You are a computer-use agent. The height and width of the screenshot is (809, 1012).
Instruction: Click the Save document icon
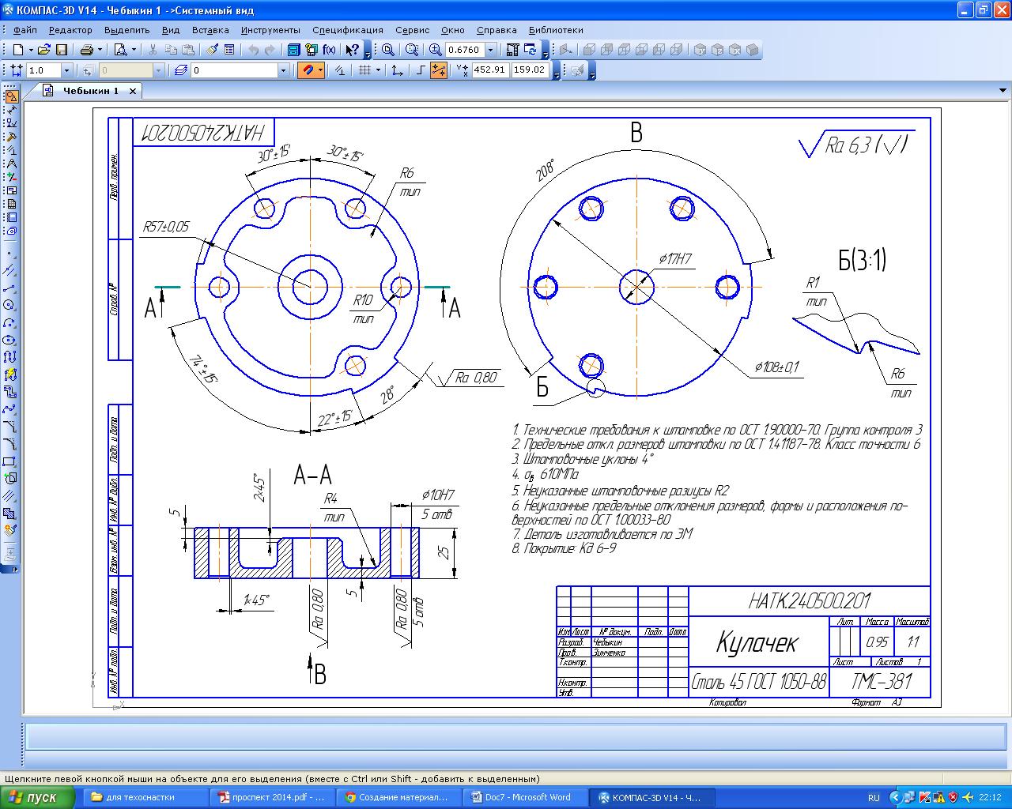pyautogui.click(x=62, y=50)
